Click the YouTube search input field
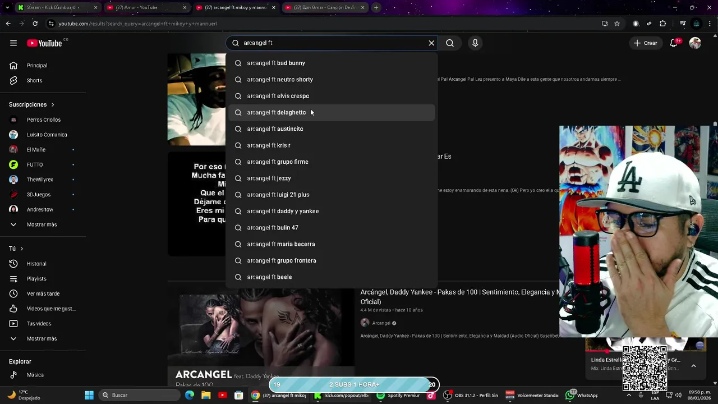The image size is (718, 404). coord(333,43)
